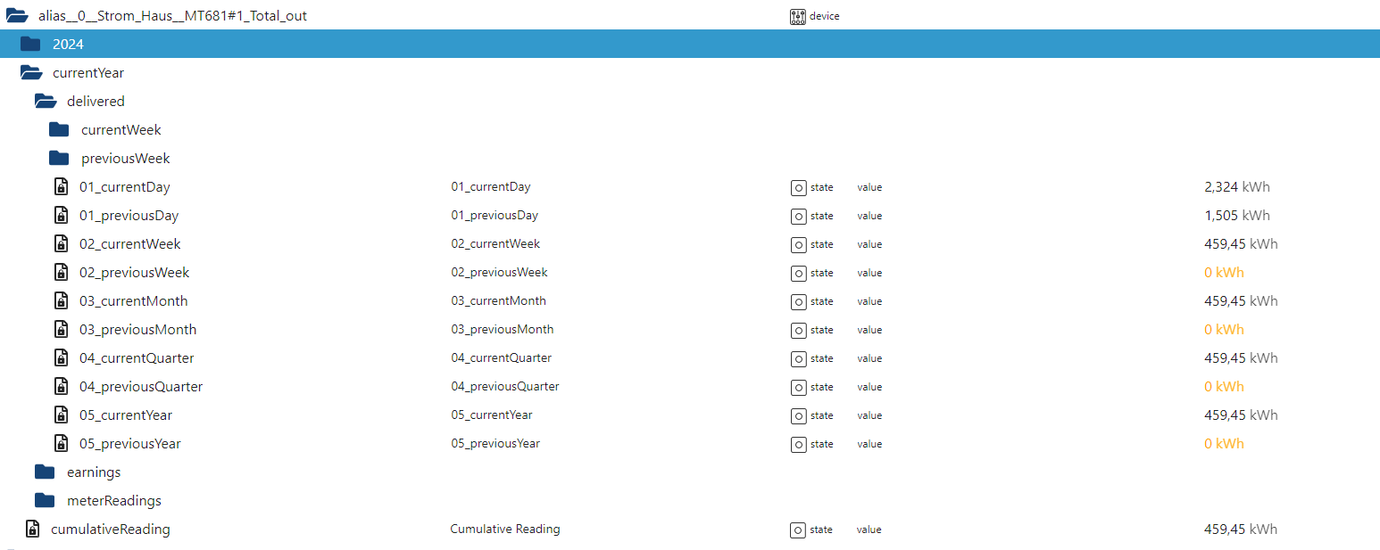
Task: Click the state type icon in the 04_currentQuarter row
Action: pos(798,358)
